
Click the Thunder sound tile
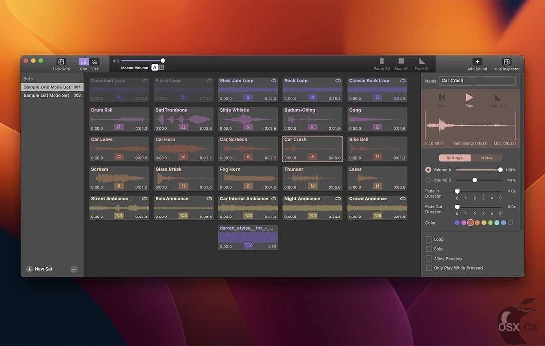pyautogui.click(x=313, y=178)
